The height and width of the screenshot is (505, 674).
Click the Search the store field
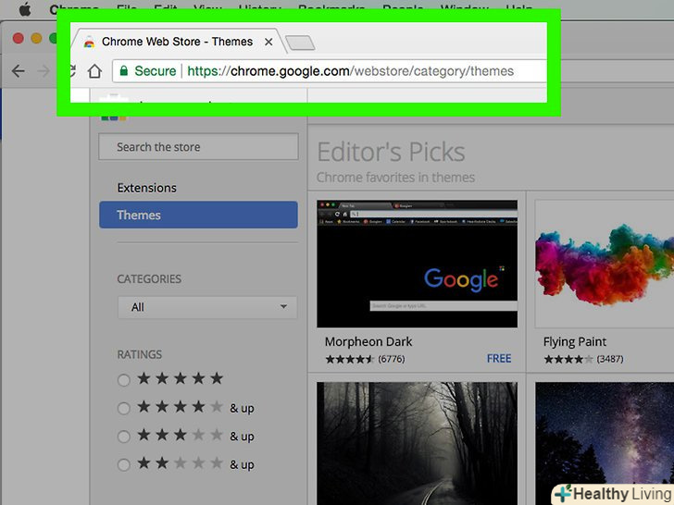pyautogui.click(x=198, y=147)
